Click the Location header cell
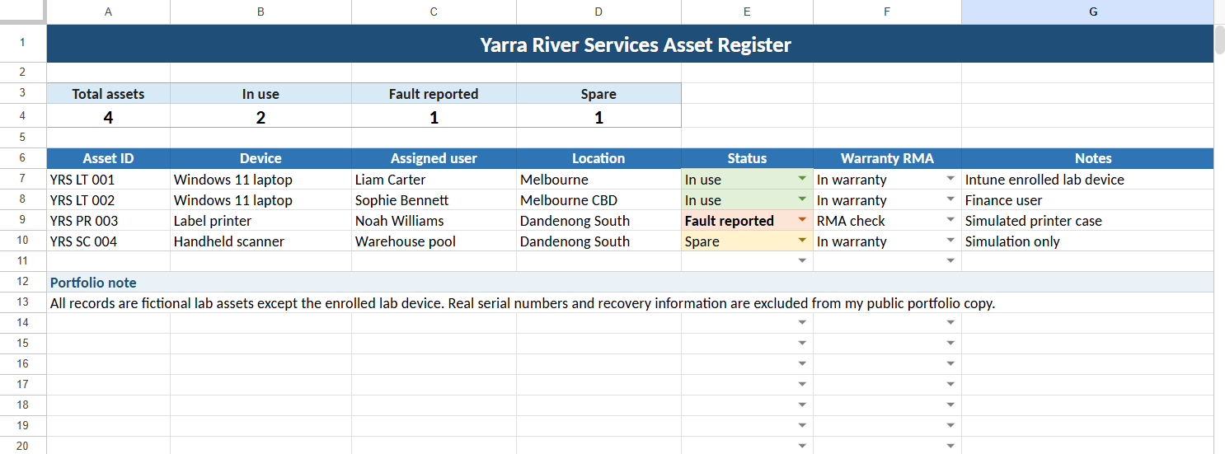 [x=599, y=158]
